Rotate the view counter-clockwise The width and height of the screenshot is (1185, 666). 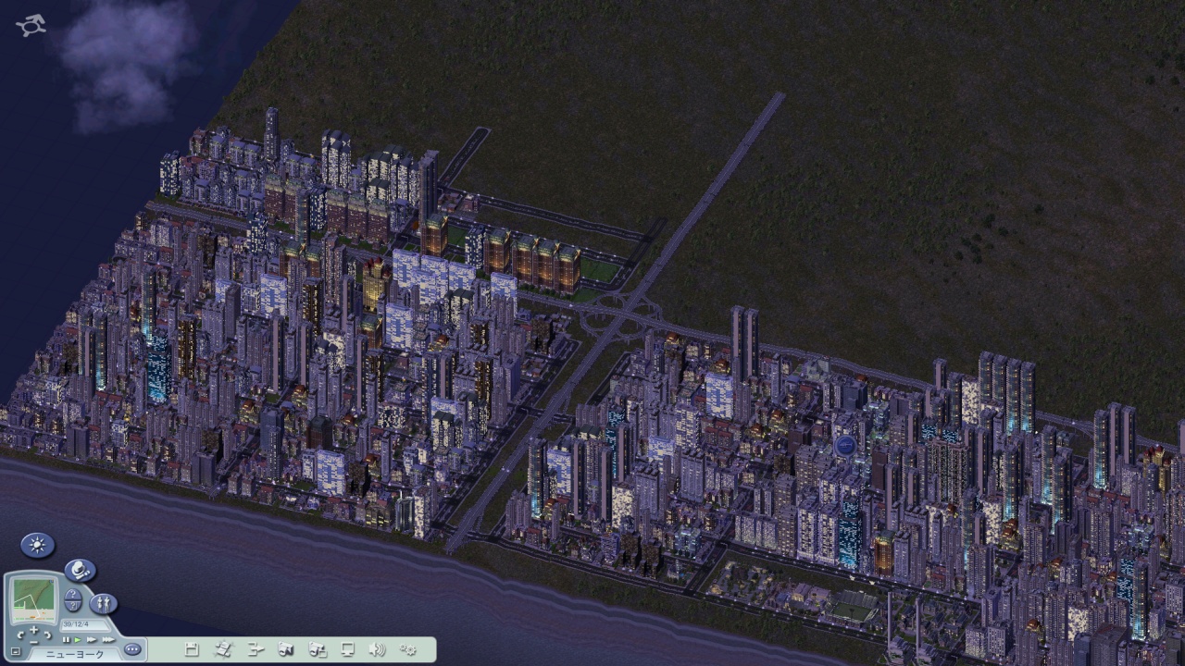[21, 635]
